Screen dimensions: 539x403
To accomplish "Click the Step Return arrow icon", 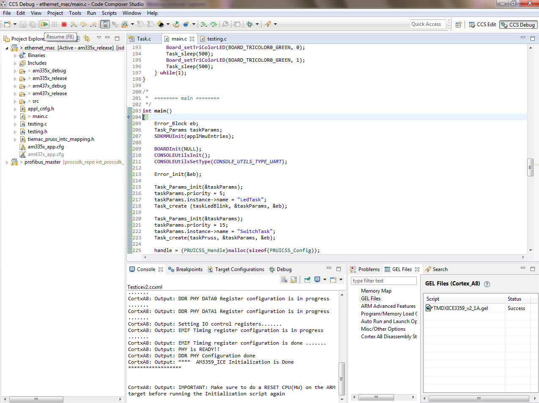I will [x=93, y=24].
